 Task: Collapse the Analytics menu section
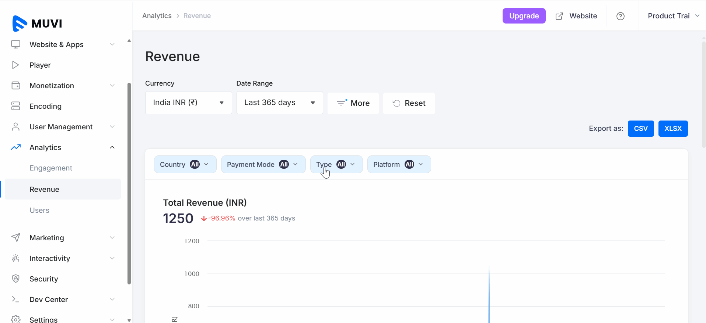click(112, 147)
